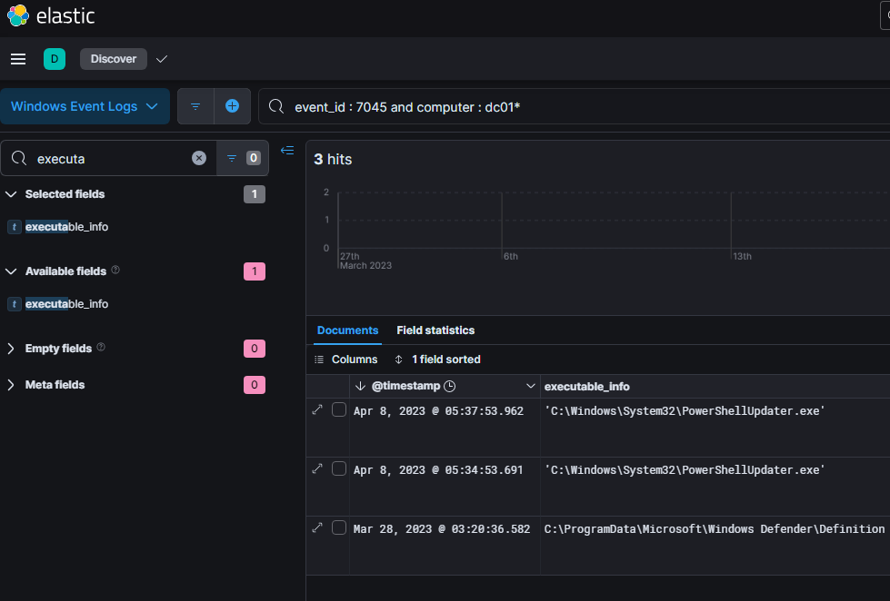Viewport: 890px width, 601px height.
Task: Select the checkbox for Apr 8 05:37:53 row
Action: coord(339,410)
